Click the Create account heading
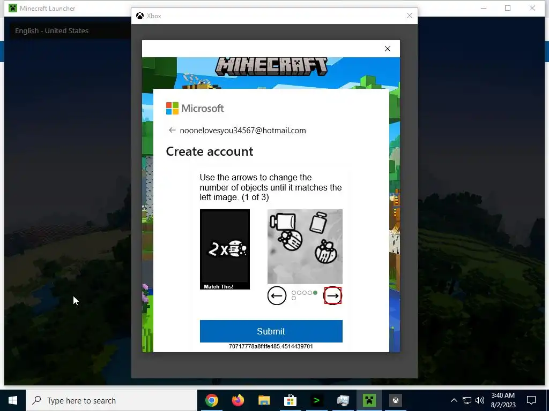Screen dimensions: 549x411 [210, 151]
